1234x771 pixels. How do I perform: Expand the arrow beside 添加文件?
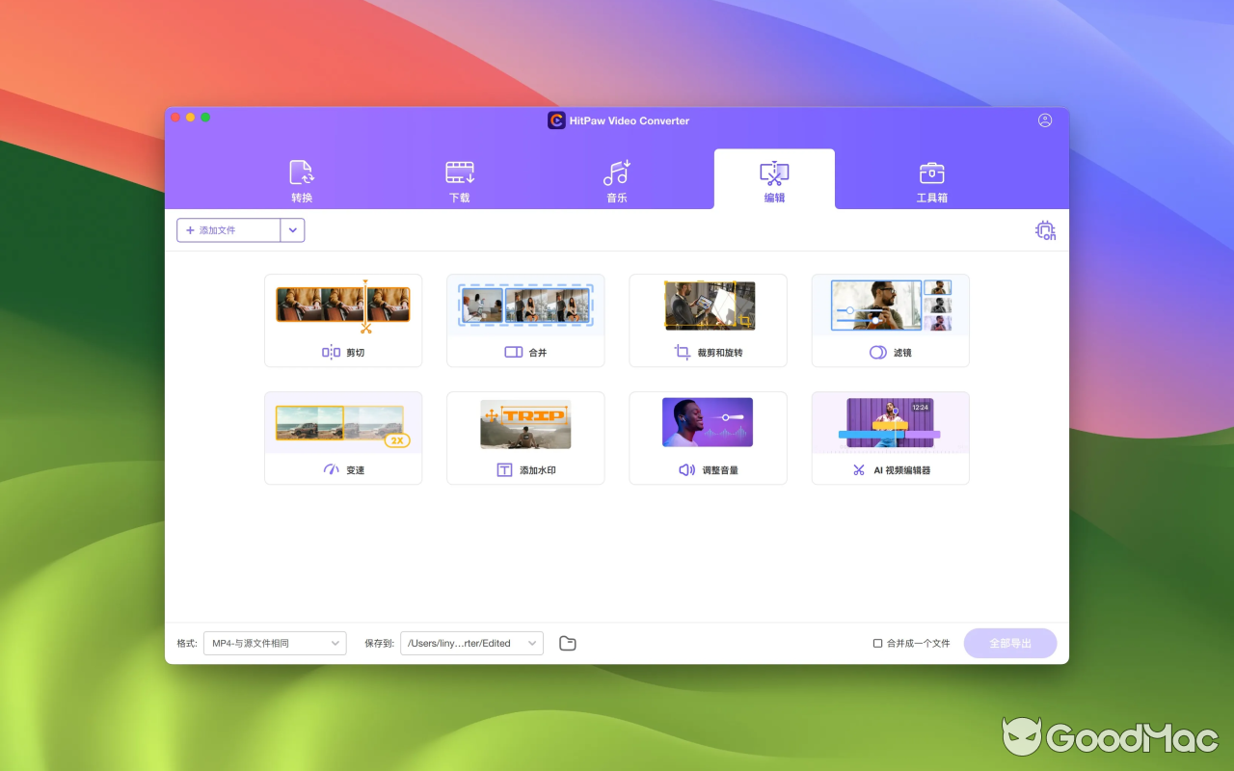293,230
